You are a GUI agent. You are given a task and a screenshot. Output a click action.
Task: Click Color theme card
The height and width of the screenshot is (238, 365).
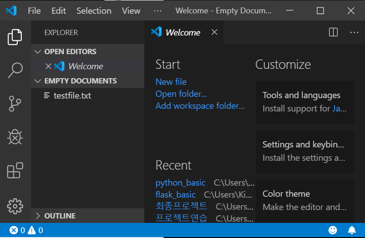point(305,201)
